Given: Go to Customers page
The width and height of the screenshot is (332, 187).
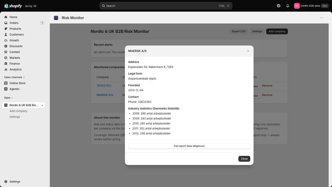Looking at the screenshot, I should pyautogui.click(x=17, y=34).
